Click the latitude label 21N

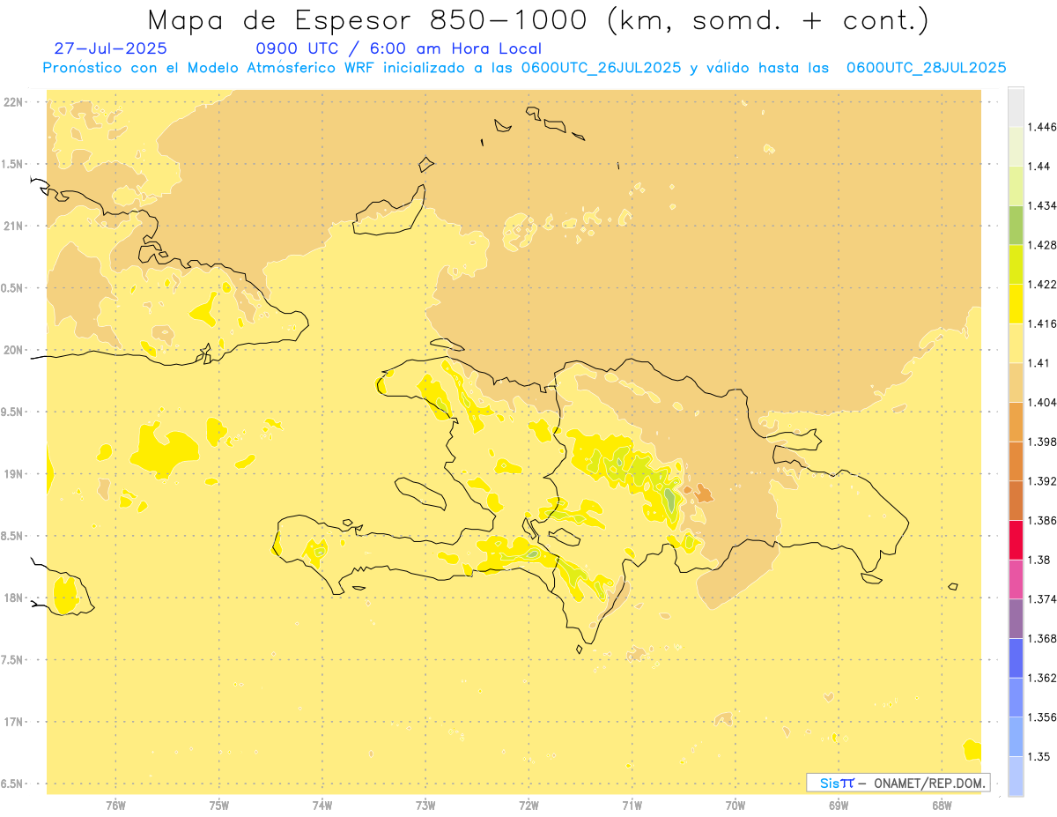point(15,226)
